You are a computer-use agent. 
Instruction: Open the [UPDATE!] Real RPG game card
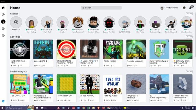tap(20, 53)
